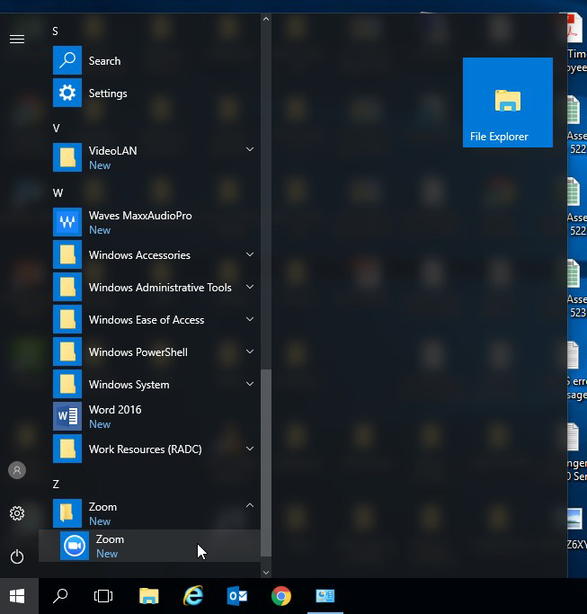Expand the VideoLAN folder chevron
This screenshot has height=614, width=587.
249,149
